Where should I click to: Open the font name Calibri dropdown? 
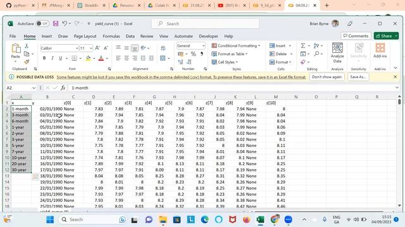(x=77, y=48)
